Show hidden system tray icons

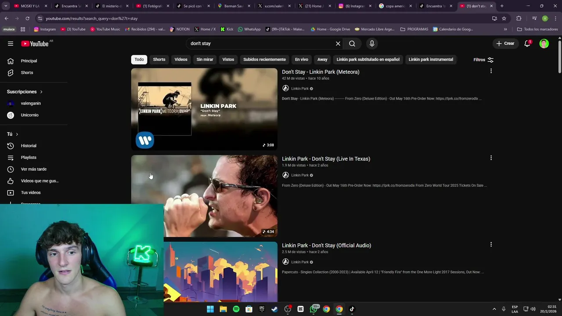[x=494, y=309]
